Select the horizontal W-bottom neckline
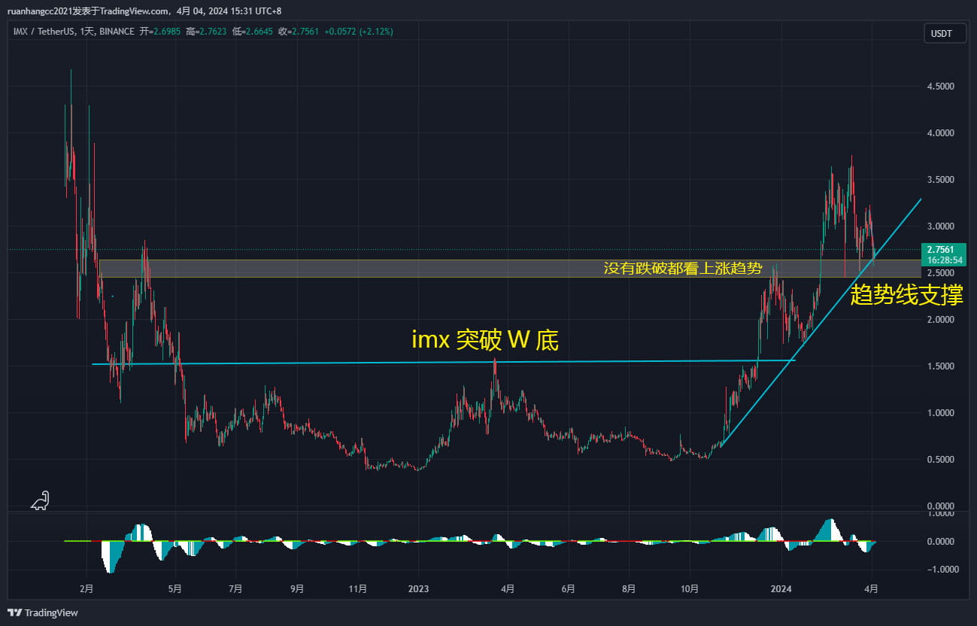 click(451, 361)
